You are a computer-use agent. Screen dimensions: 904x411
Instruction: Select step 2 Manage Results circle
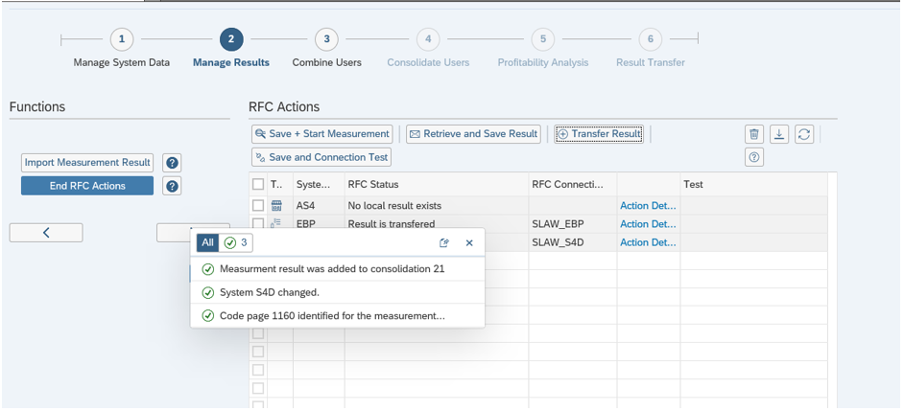coord(231,39)
